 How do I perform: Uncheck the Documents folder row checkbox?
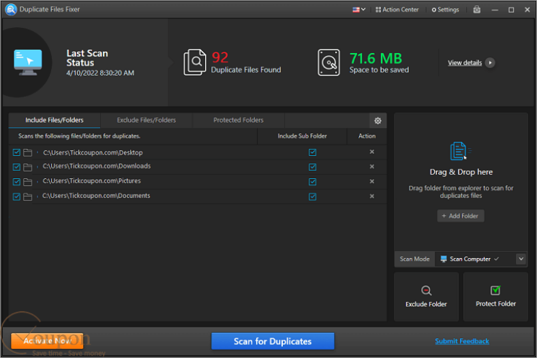[x=16, y=197]
